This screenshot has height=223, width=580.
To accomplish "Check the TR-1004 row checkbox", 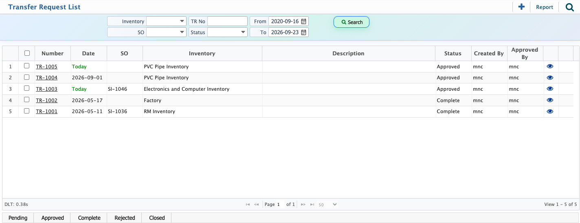I will coord(27,77).
